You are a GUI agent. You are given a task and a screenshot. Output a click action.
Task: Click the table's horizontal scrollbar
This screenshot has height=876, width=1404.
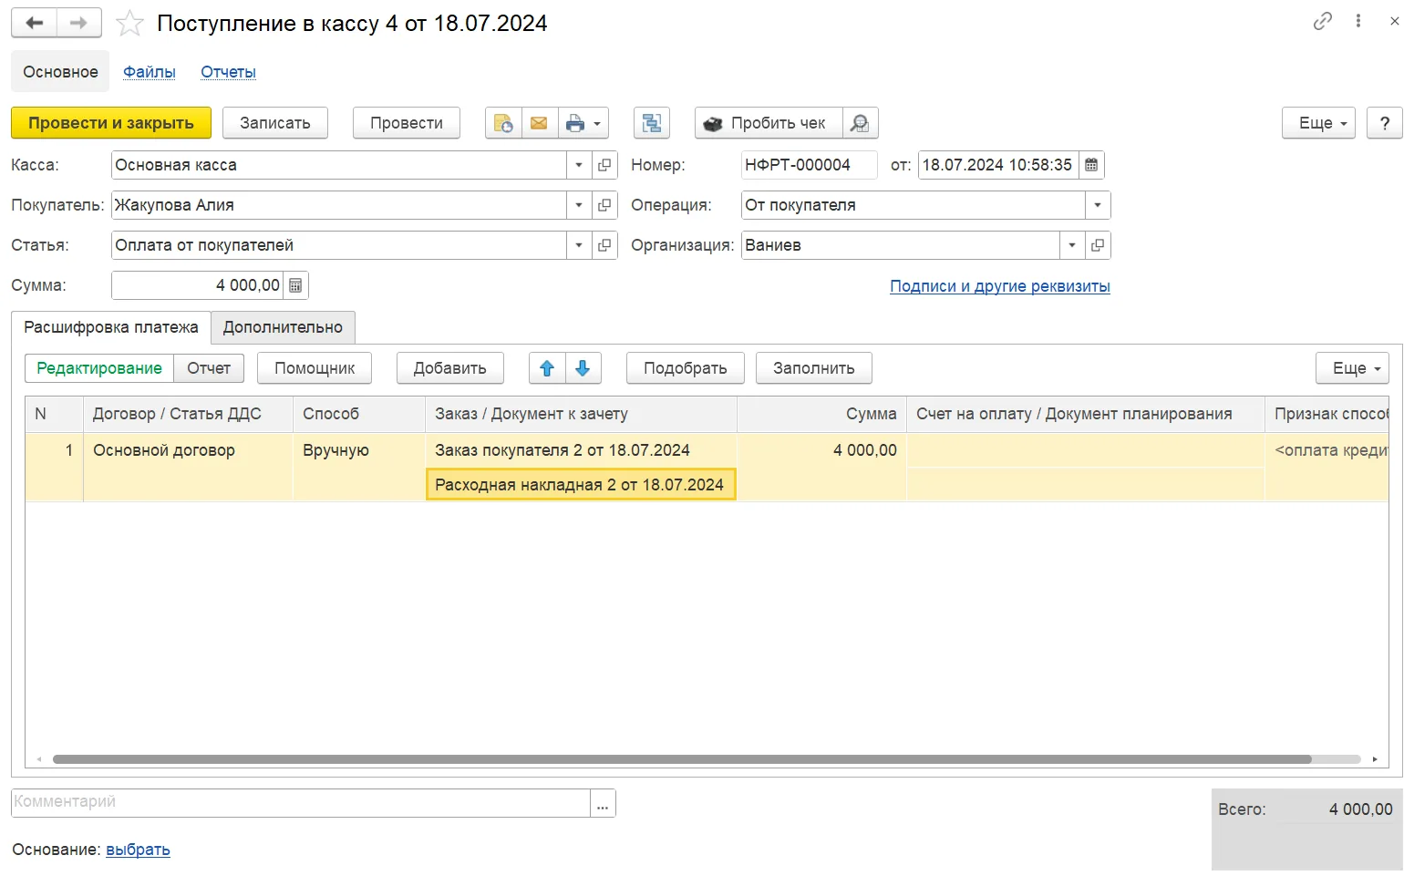682,759
